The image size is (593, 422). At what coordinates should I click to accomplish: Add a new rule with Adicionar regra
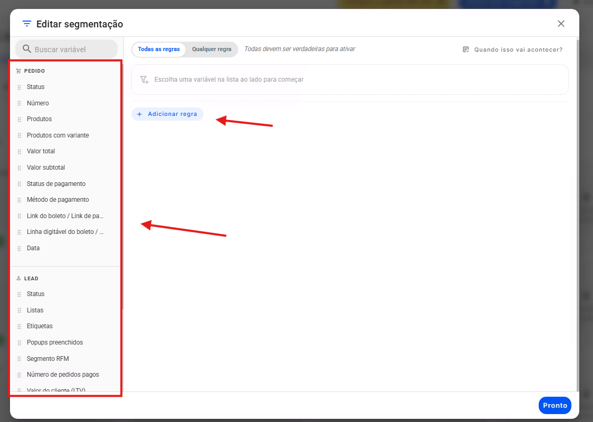tap(167, 114)
